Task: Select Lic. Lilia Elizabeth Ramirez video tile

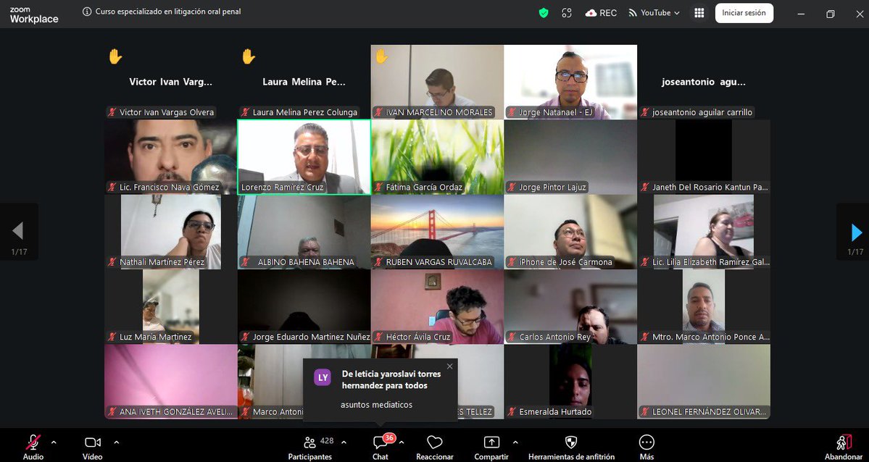Action: click(x=704, y=232)
